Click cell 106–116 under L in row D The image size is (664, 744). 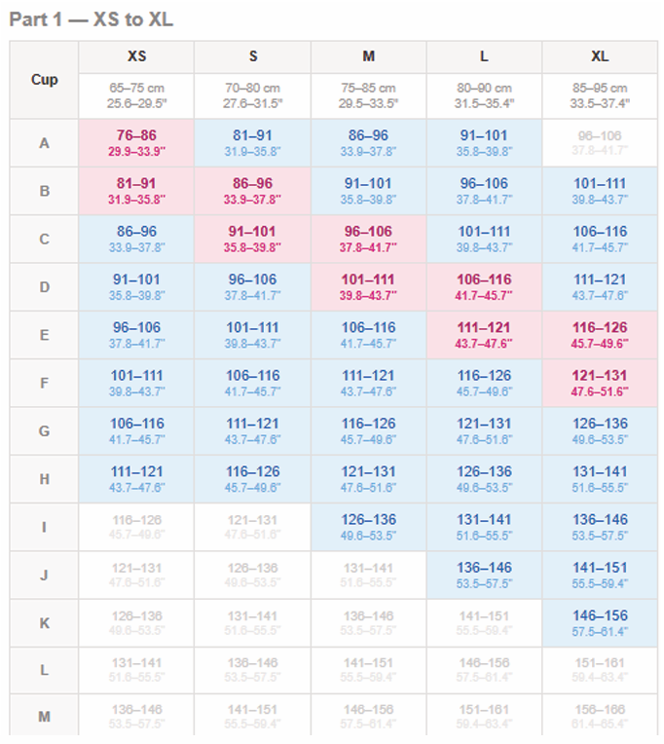click(484, 287)
